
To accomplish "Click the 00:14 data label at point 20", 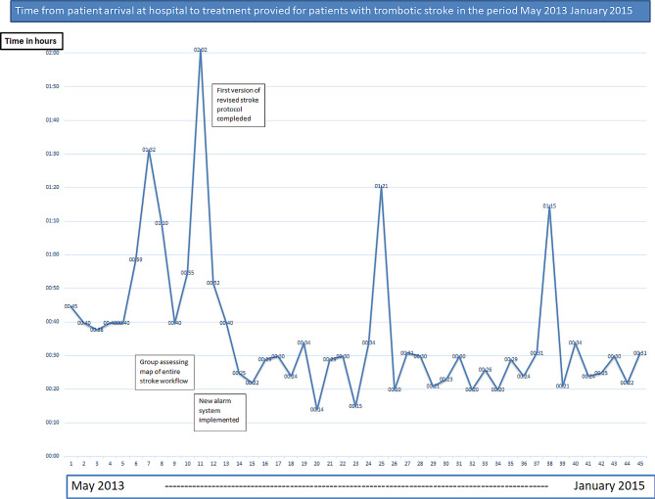I will click(x=316, y=409).
